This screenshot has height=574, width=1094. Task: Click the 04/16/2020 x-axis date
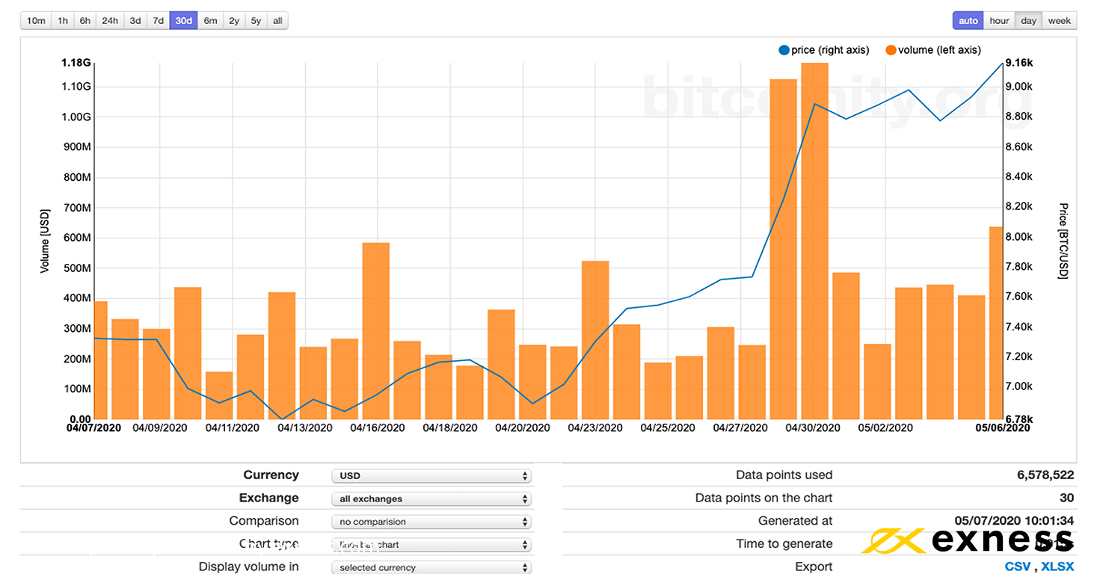click(x=377, y=428)
